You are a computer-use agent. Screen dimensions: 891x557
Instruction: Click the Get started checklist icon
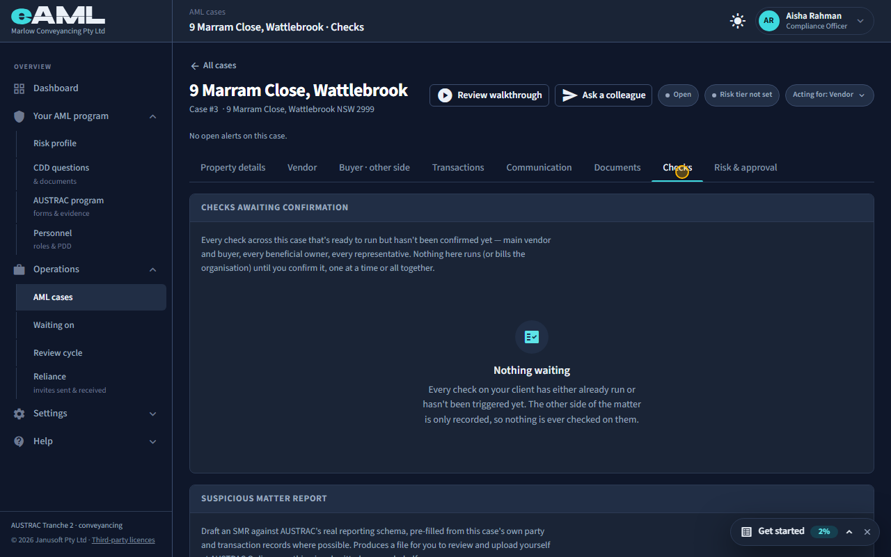click(x=746, y=531)
